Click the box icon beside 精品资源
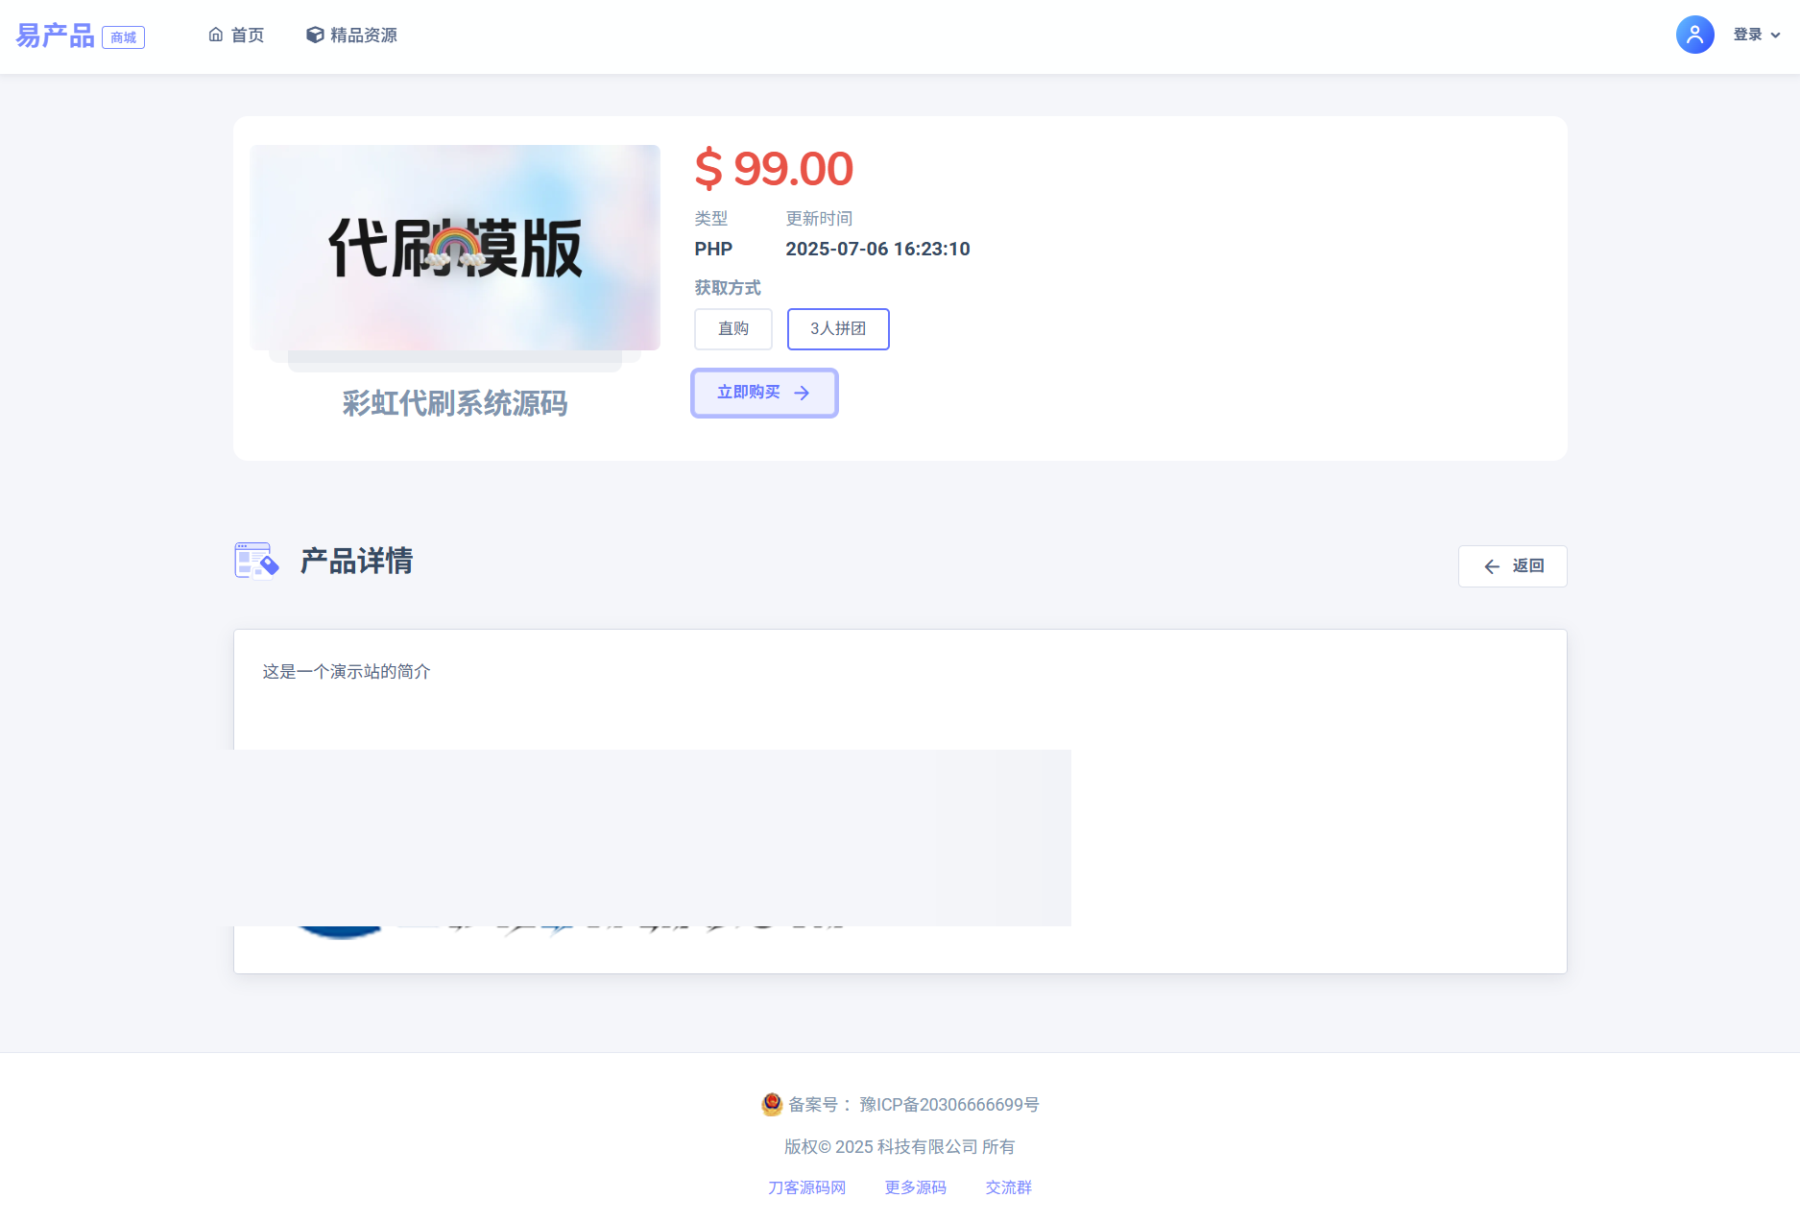 (315, 35)
